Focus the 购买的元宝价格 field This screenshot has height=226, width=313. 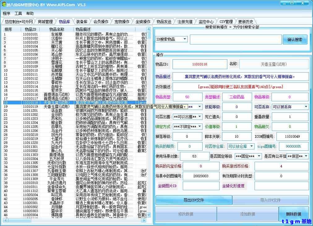pyautogui.click(x=200, y=166)
